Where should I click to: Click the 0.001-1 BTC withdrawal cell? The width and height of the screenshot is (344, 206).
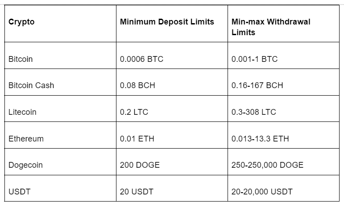click(x=254, y=59)
